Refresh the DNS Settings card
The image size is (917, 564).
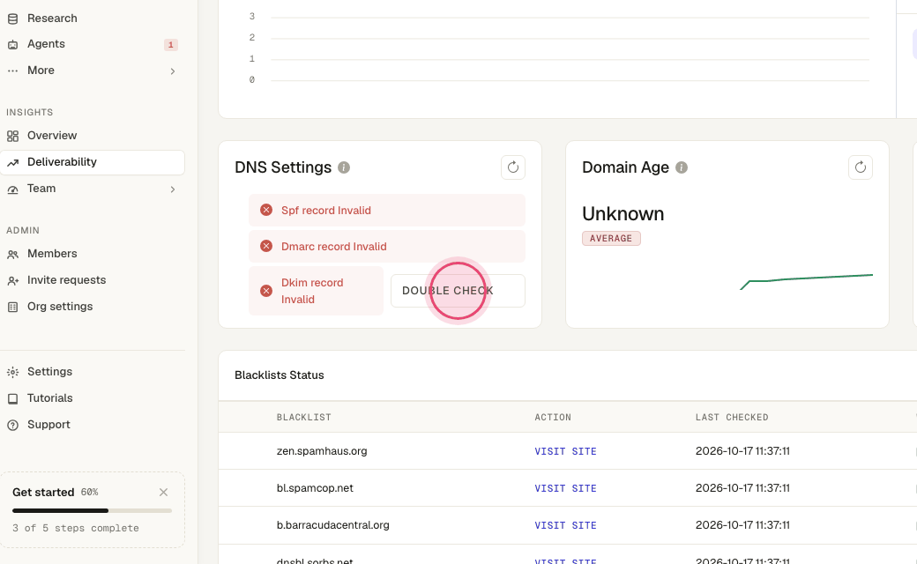[x=513, y=167]
